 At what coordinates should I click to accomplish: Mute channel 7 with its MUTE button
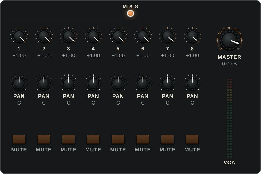(x=167, y=140)
